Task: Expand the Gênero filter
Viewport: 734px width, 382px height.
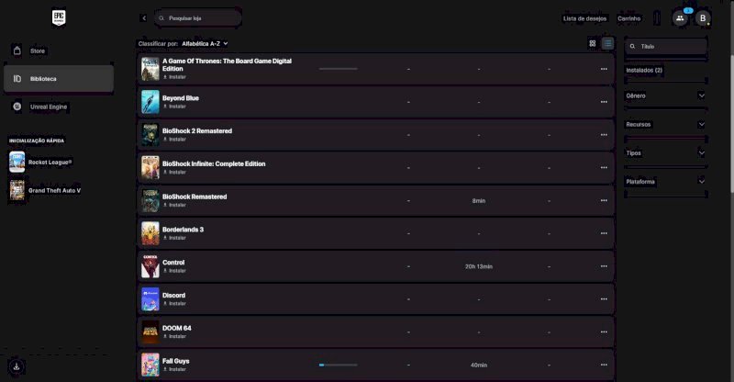Action: pos(701,95)
